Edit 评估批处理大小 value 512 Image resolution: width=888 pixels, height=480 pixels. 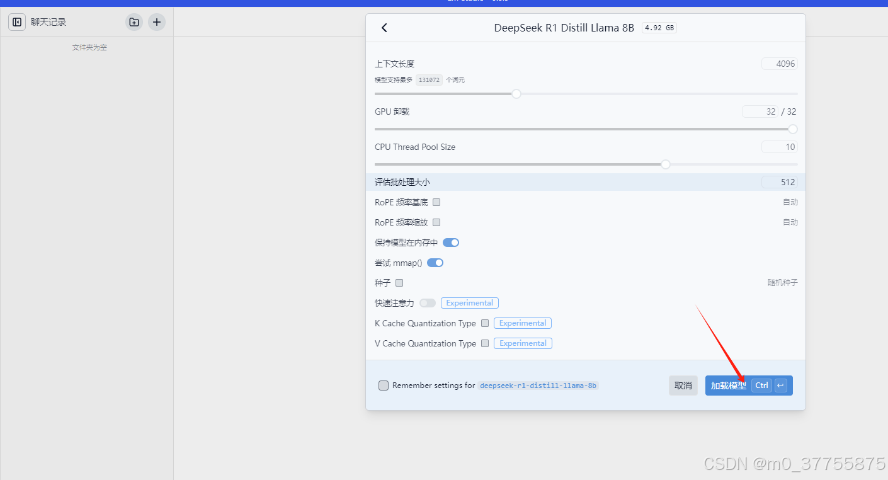pyautogui.click(x=780, y=182)
